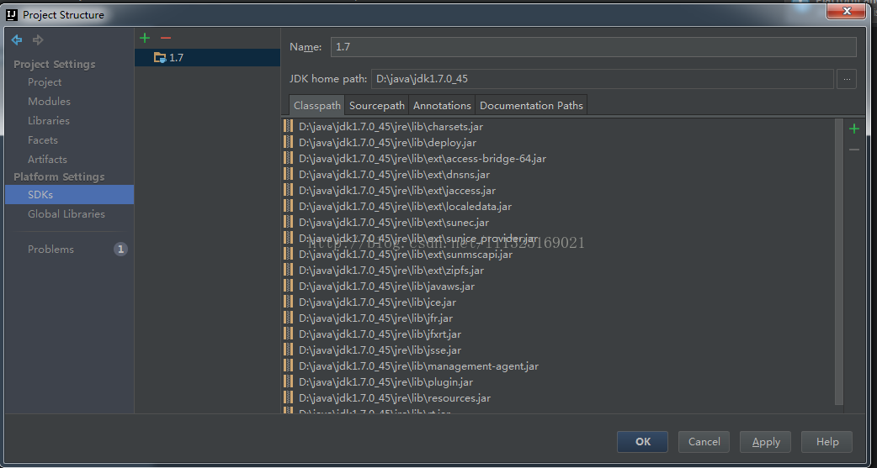
Task: Click the jar icon beside charsets.jar
Action: click(288, 126)
